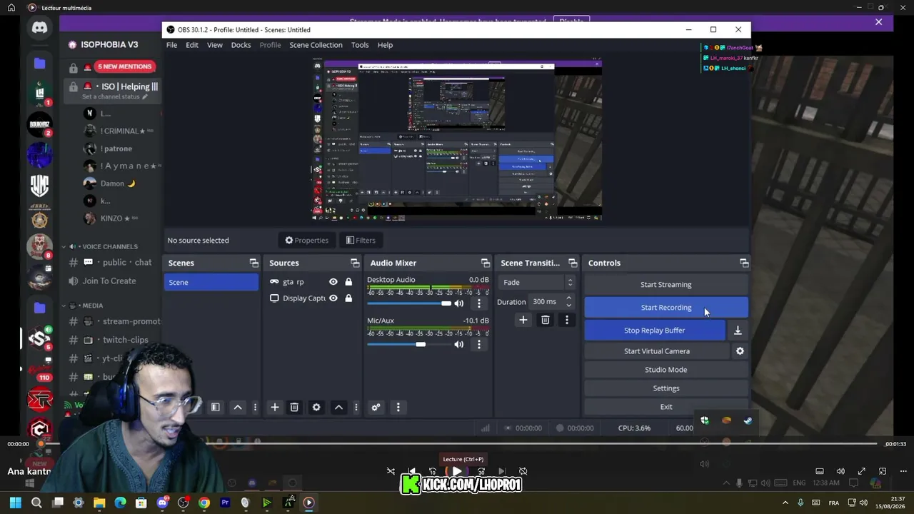The width and height of the screenshot is (914, 514).
Task: Open Windows Search from the taskbar
Action: 36,503
